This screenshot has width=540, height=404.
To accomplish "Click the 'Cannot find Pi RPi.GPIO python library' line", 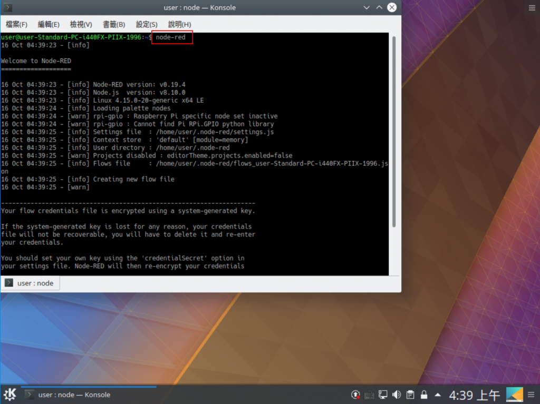I will (138, 124).
